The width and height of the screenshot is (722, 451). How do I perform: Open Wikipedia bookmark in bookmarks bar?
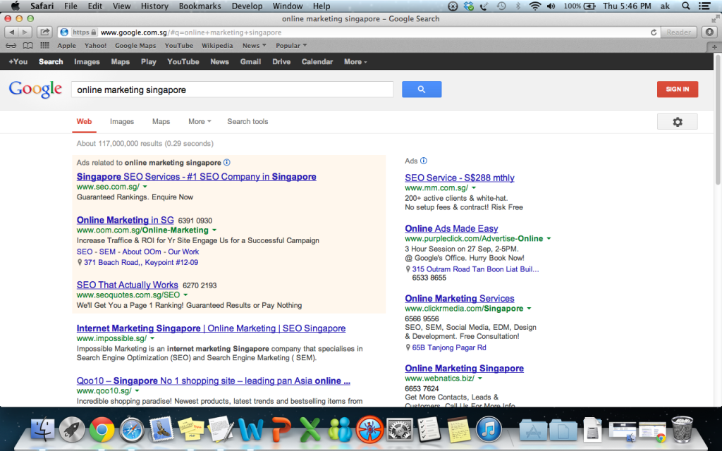[217, 46]
